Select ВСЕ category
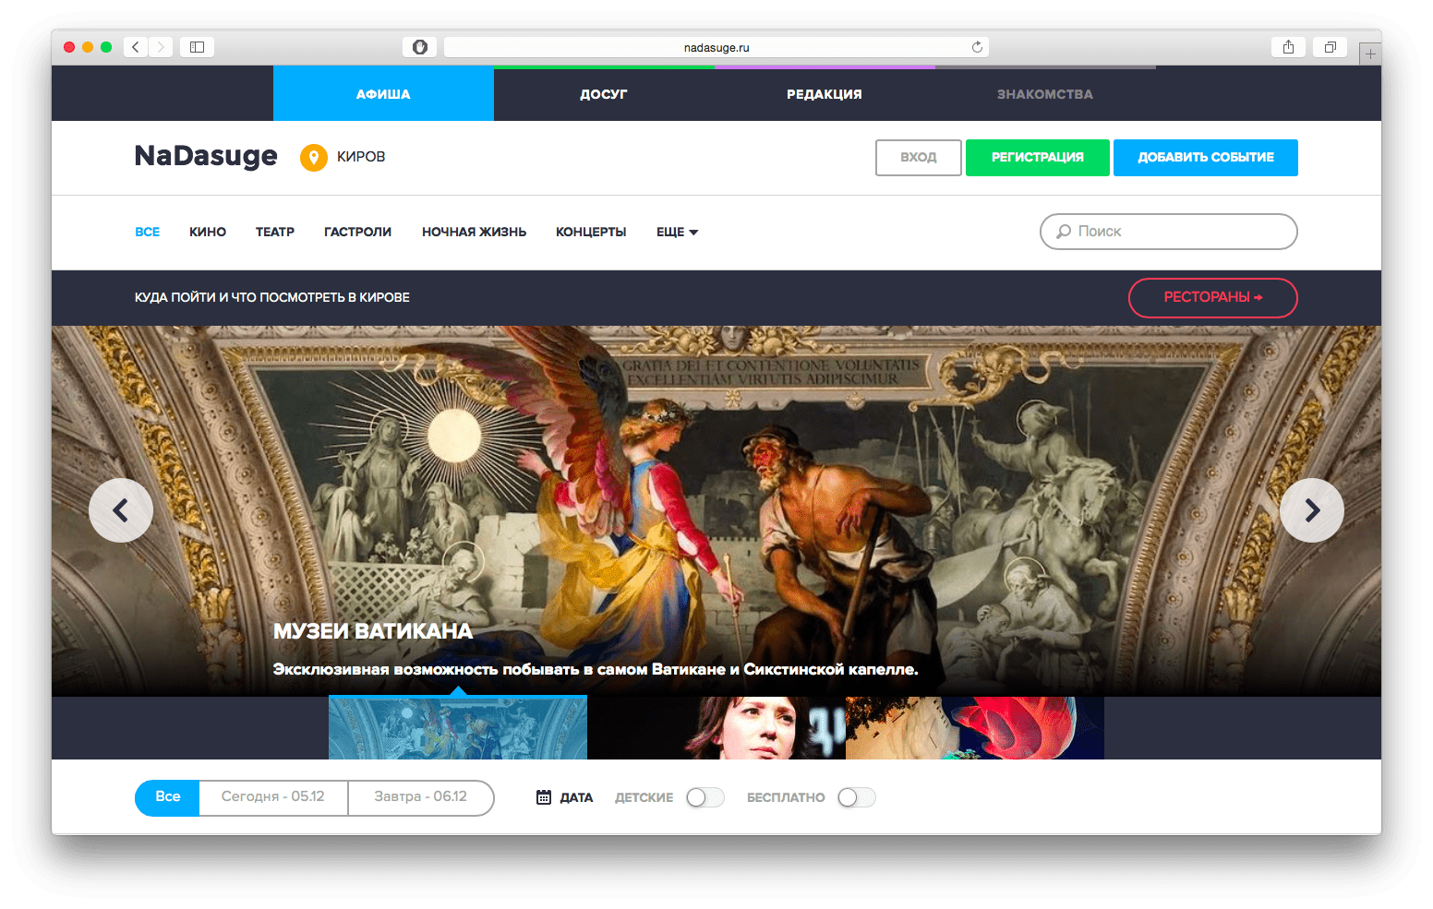This screenshot has height=909, width=1433. (x=148, y=233)
